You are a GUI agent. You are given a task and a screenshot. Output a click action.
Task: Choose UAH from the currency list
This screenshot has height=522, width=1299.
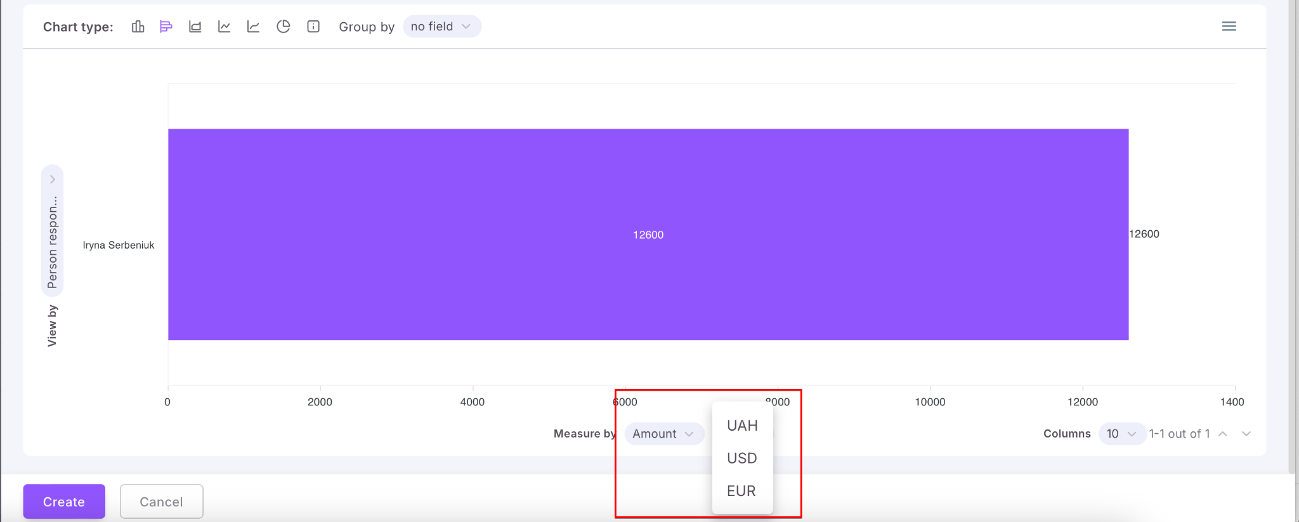[x=742, y=426]
